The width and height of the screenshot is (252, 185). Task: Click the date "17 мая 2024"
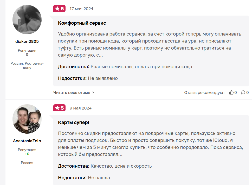[81, 9]
